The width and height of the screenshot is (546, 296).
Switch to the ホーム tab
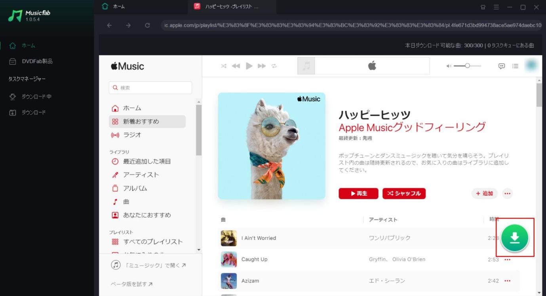tap(141, 7)
